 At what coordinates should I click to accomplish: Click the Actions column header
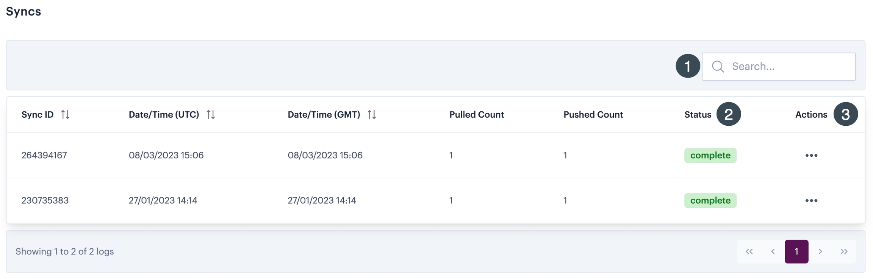811,115
